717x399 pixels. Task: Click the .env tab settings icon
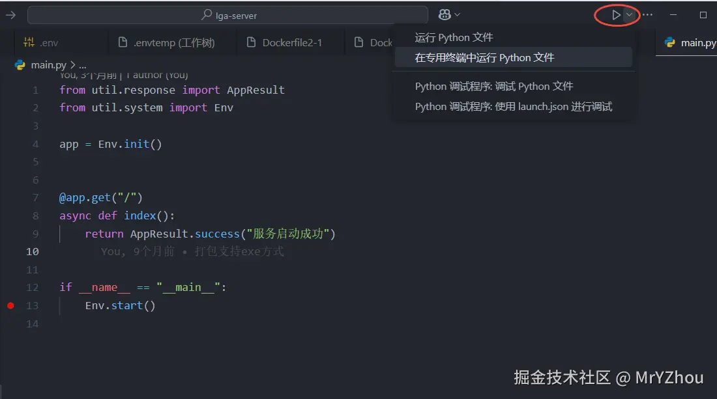[x=29, y=42]
